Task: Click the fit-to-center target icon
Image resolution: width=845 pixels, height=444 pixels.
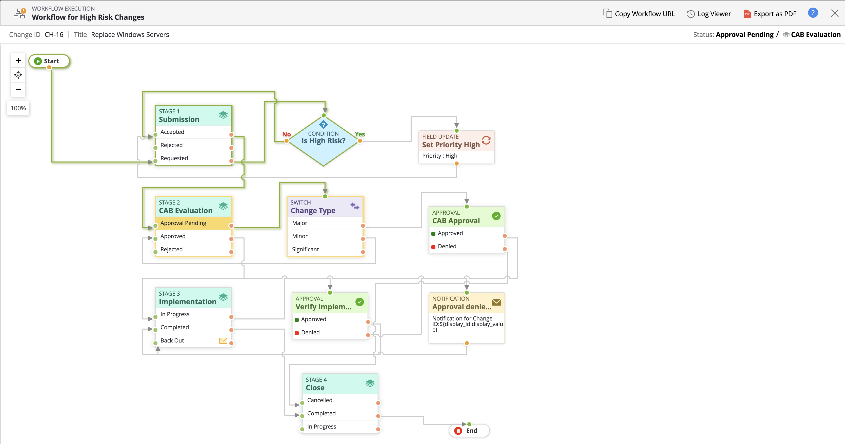Action: point(18,75)
